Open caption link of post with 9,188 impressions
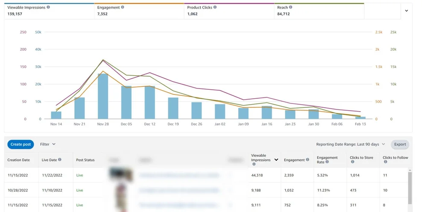Viewport: 427px width, 212px height. 179,190
